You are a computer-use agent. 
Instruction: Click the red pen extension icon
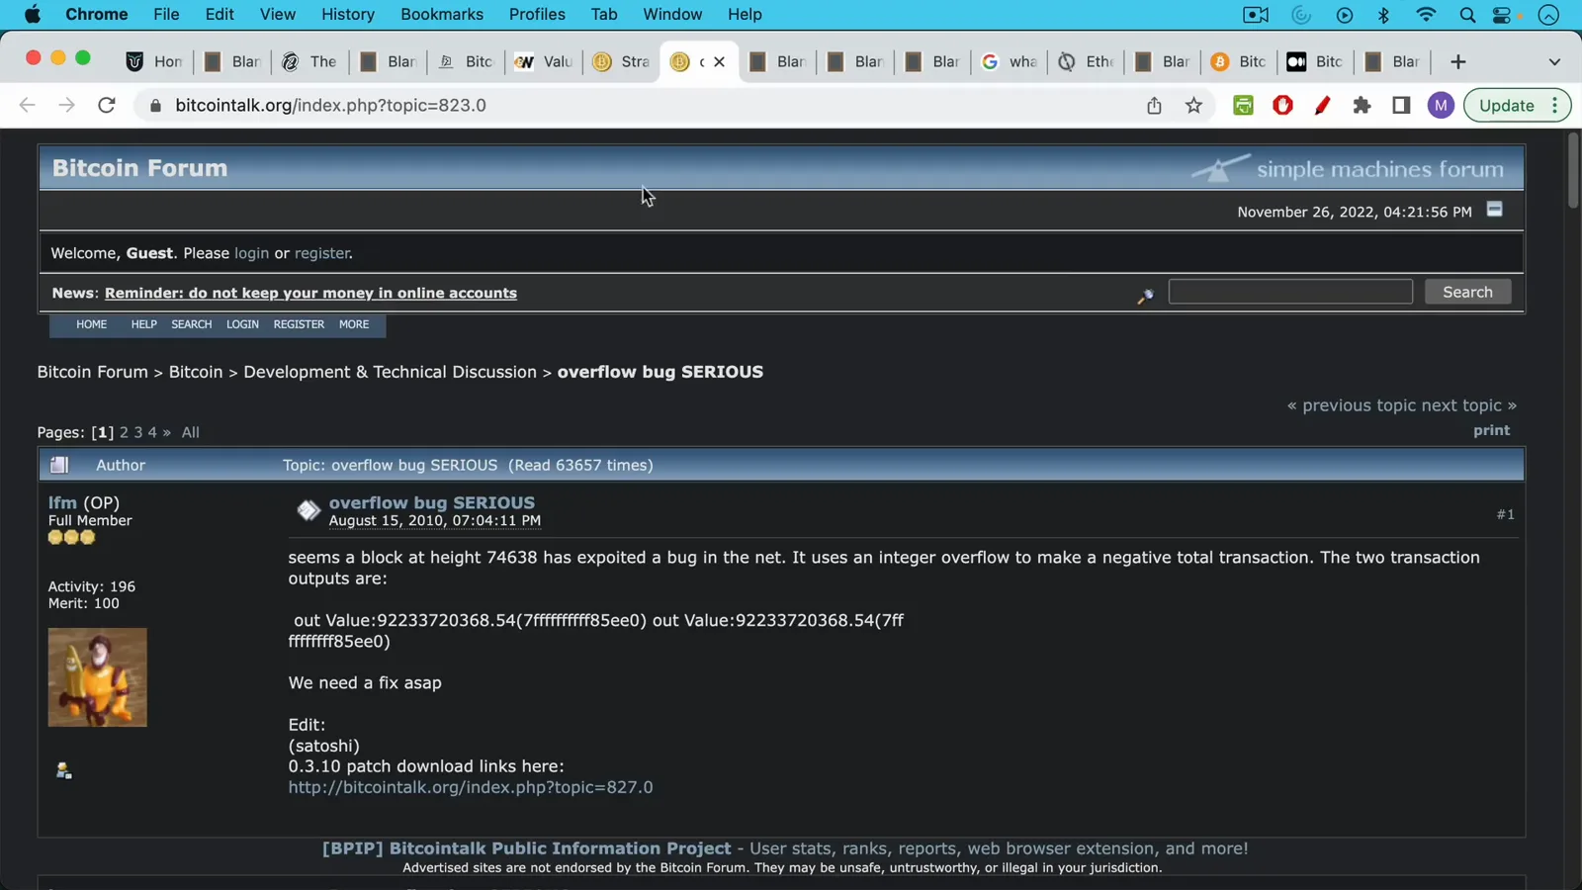(1322, 105)
